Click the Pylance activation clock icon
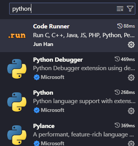The width and height of the screenshot is (138, 146). tap(117, 125)
